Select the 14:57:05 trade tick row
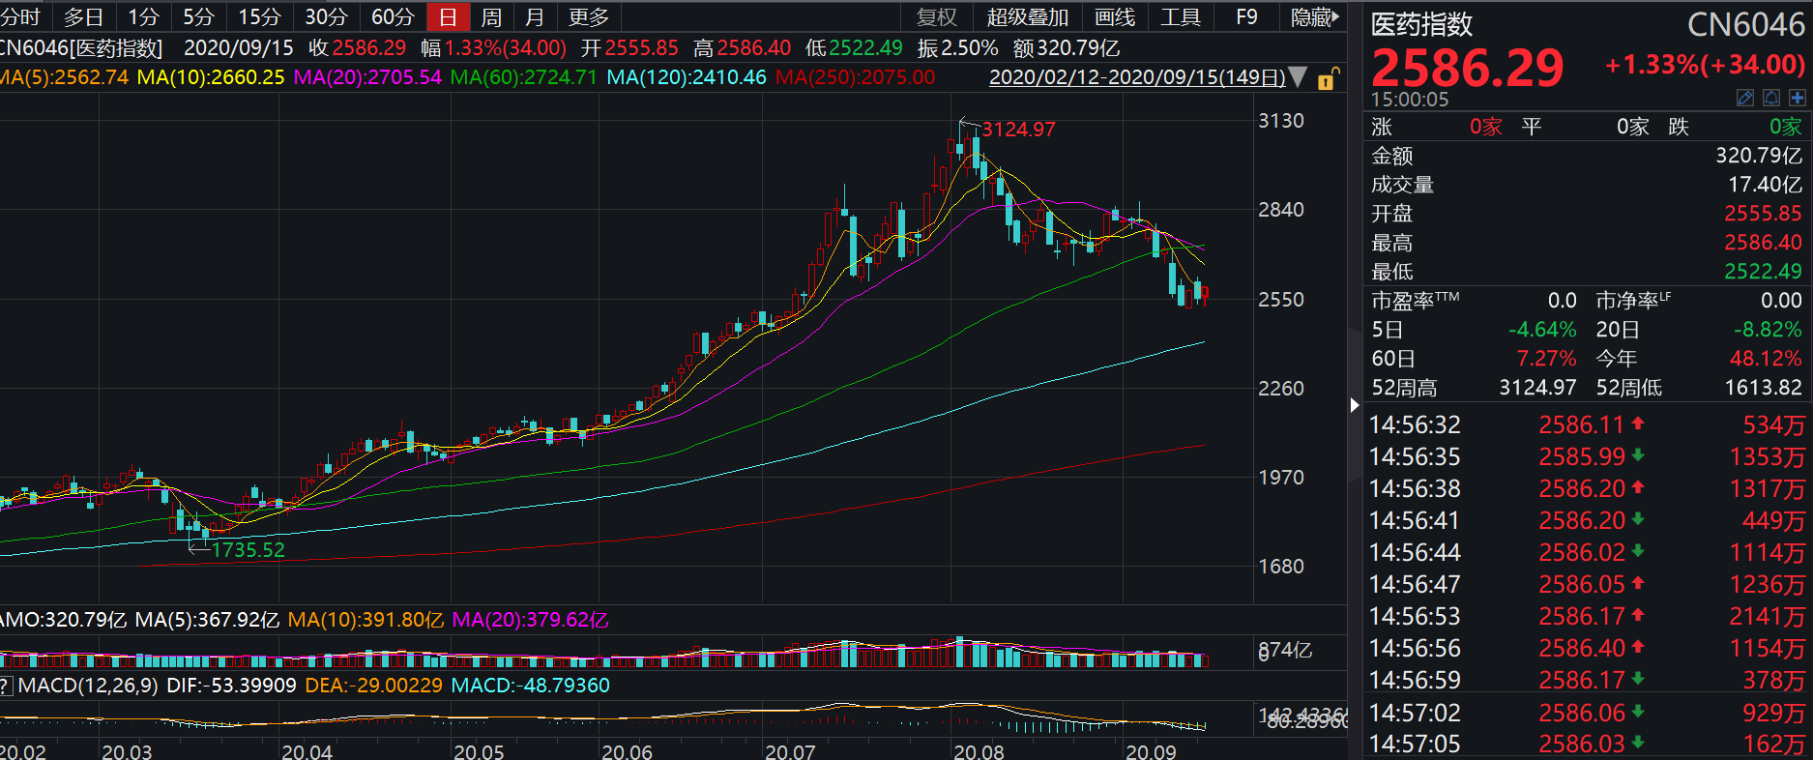The height and width of the screenshot is (760, 1813). point(1587,744)
